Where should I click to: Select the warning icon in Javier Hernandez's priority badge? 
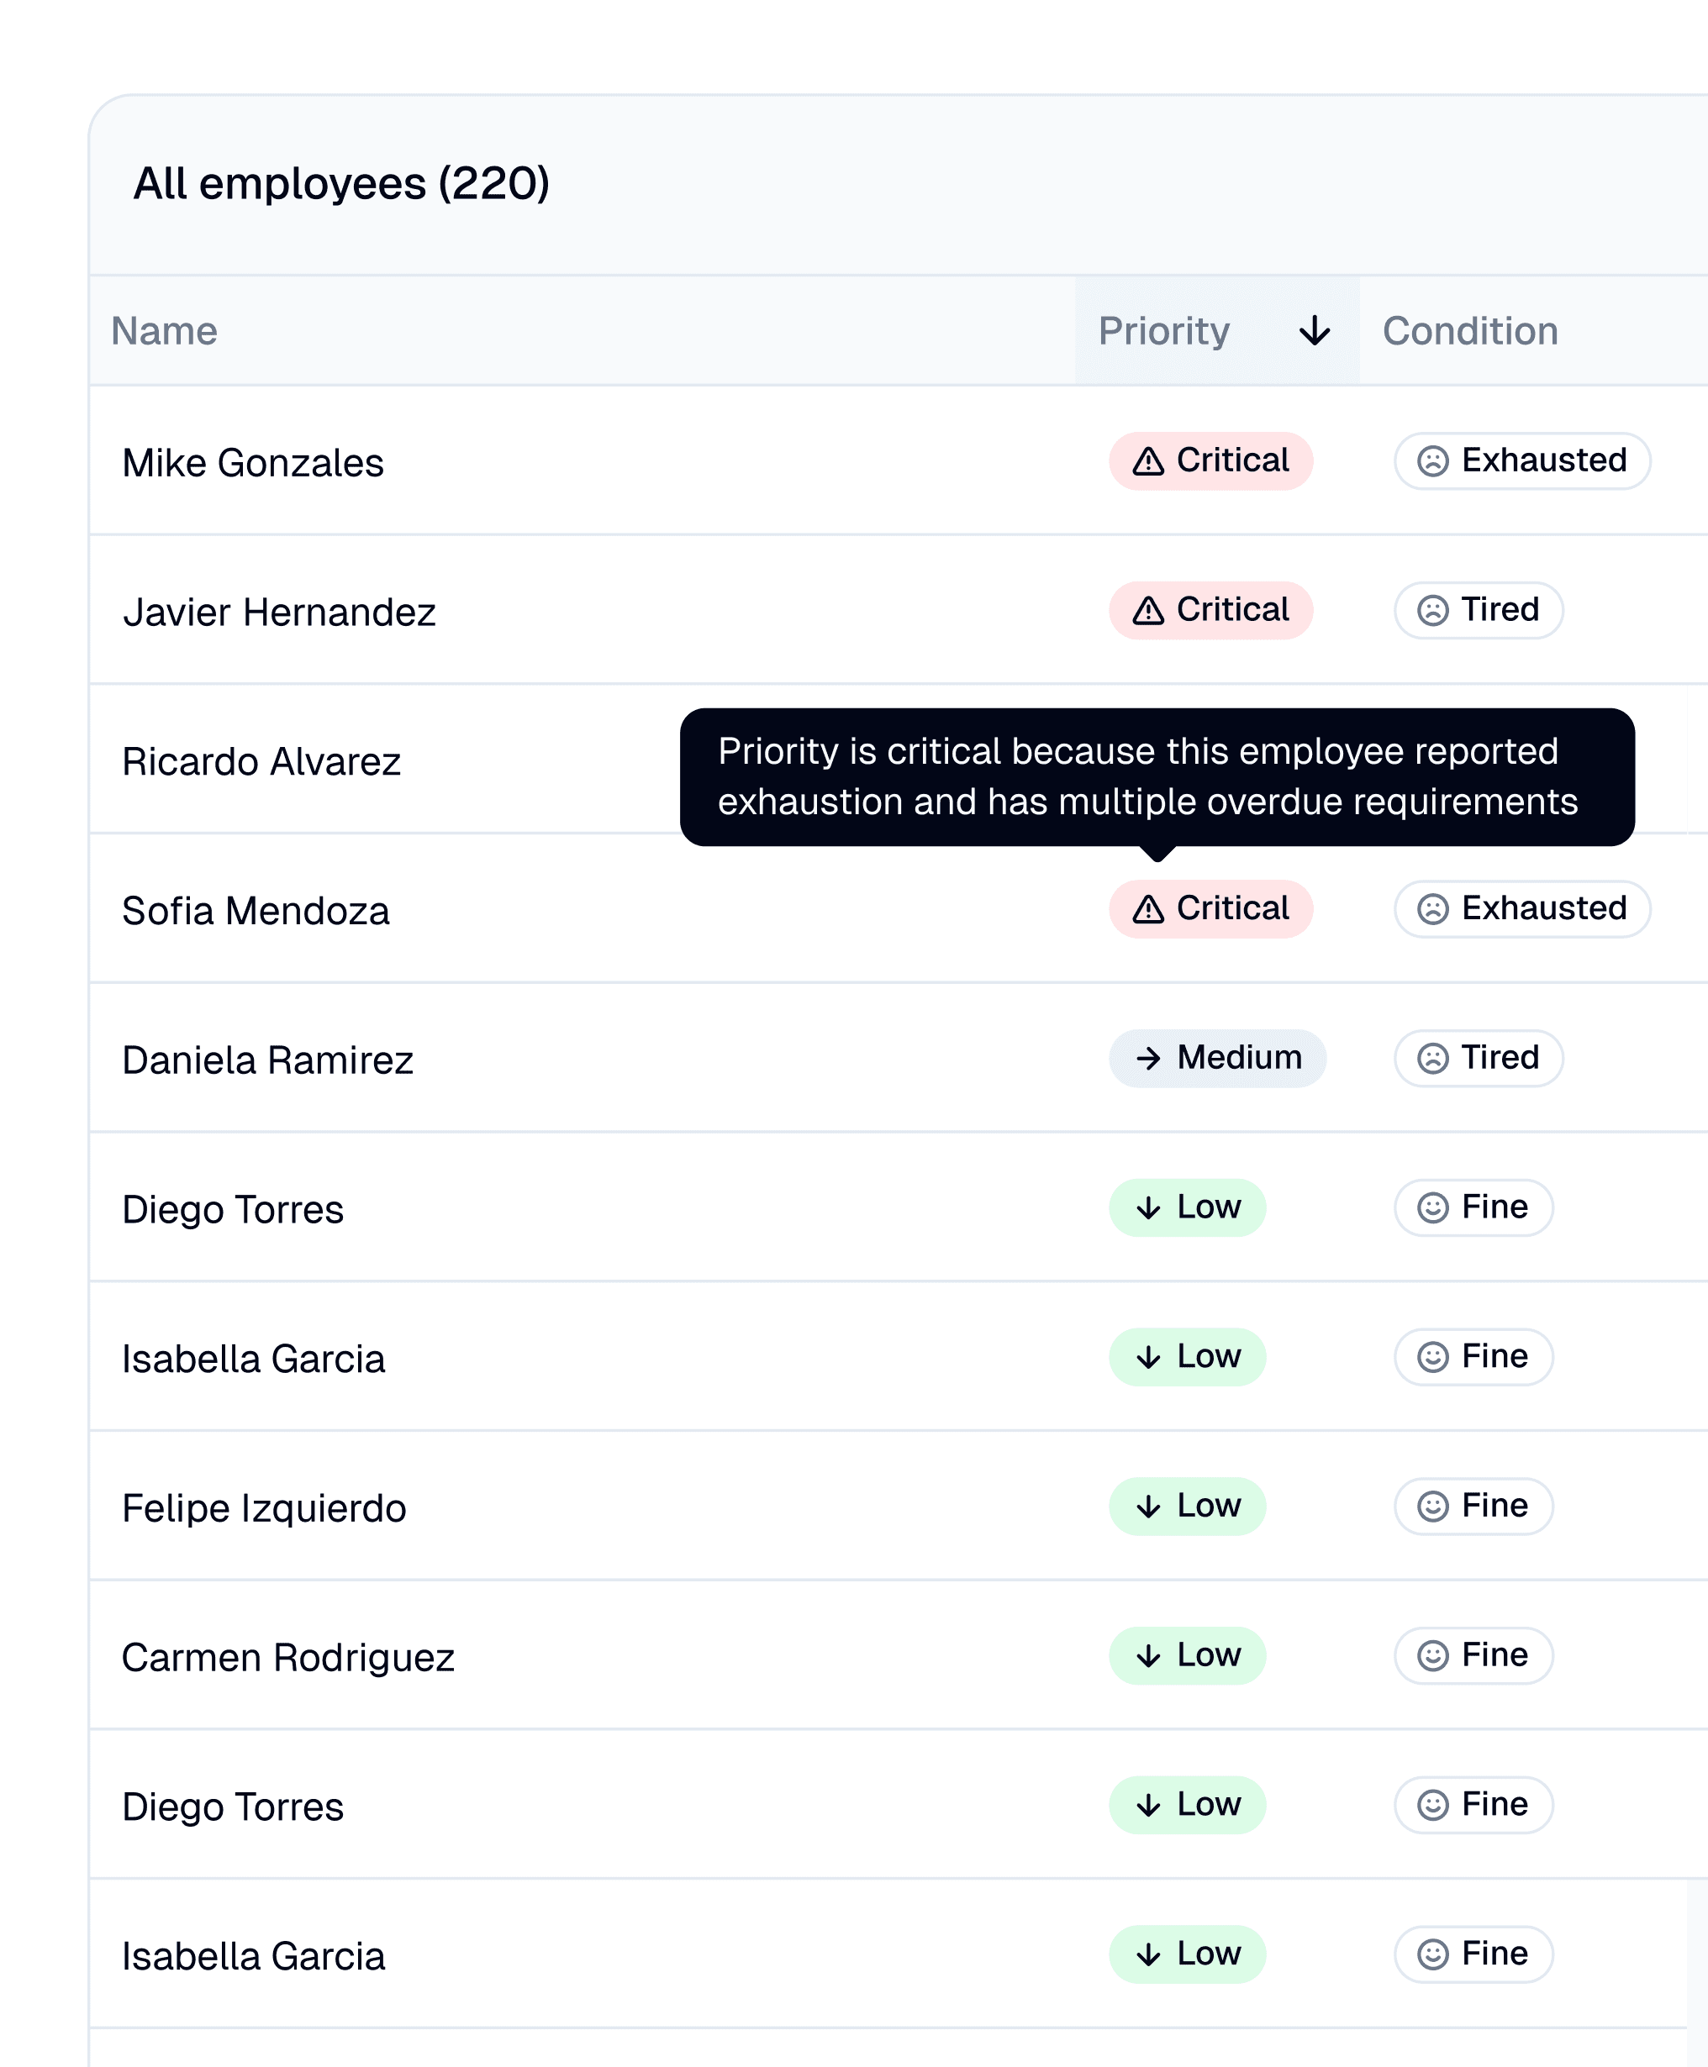click(x=1149, y=610)
